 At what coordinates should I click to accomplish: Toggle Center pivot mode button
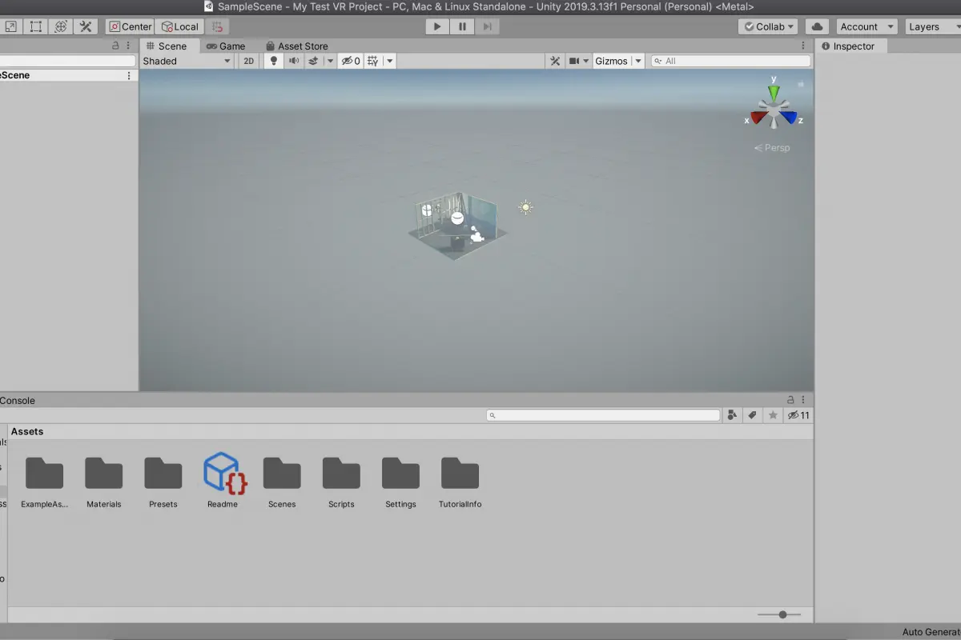pyautogui.click(x=130, y=26)
